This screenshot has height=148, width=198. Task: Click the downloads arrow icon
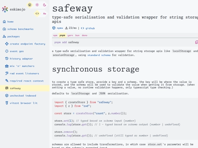(66, 28)
